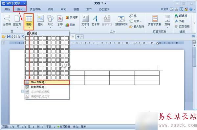Screen dimensions: 197x130
Task: Click the field (域) button
Action: pos(133,16)
